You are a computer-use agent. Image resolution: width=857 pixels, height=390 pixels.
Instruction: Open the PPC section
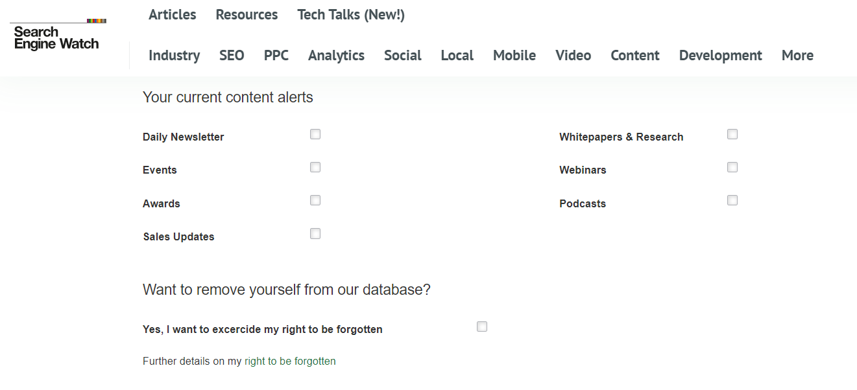[x=276, y=55]
